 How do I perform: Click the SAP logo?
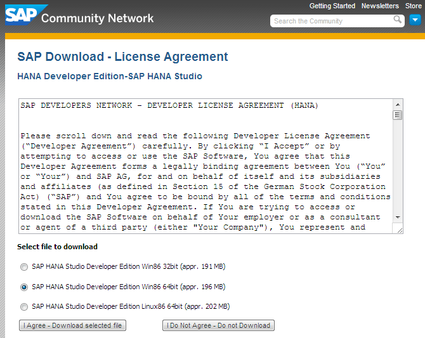pyautogui.click(x=21, y=15)
